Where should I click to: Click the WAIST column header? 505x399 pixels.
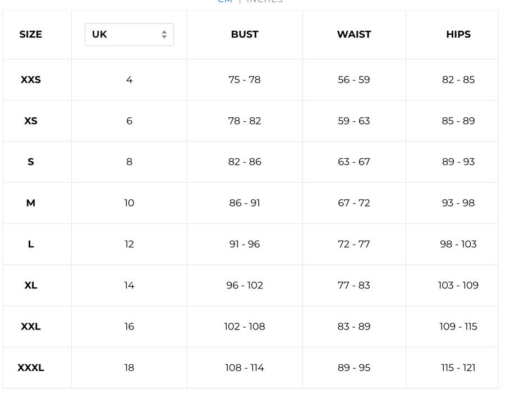tap(354, 34)
